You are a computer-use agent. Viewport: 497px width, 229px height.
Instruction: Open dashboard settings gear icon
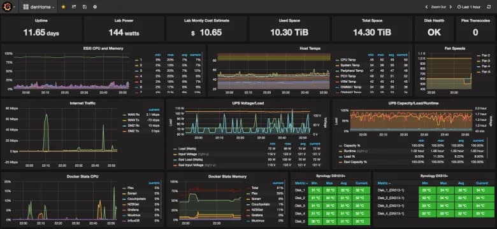95,6
